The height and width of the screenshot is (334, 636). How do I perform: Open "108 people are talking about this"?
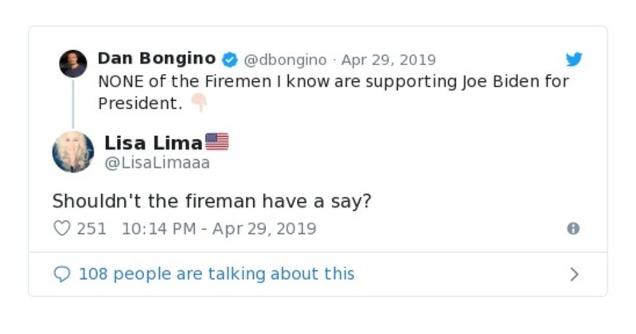(x=216, y=274)
